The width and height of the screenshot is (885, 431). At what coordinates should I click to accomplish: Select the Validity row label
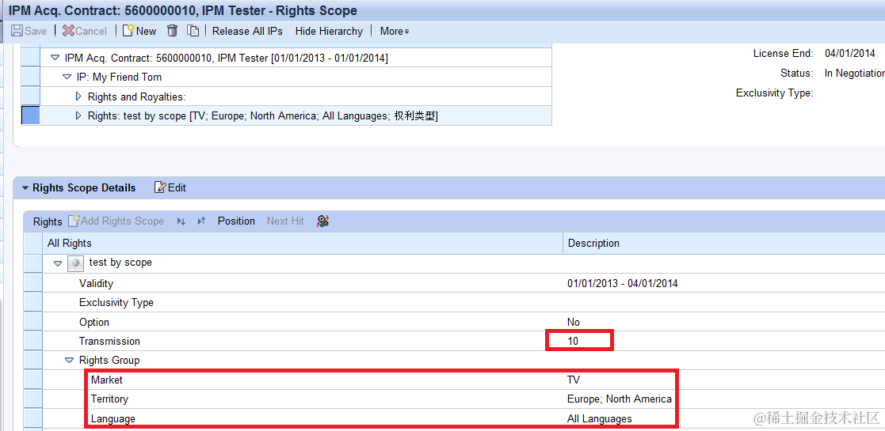(x=96, y=283)
